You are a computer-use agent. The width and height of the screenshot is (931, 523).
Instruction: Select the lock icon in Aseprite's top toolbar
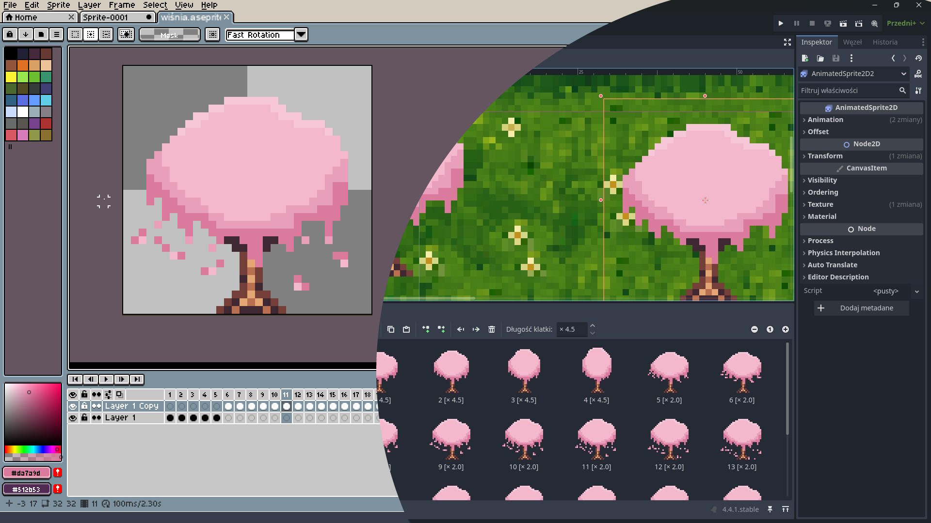[x=9, y=34]
